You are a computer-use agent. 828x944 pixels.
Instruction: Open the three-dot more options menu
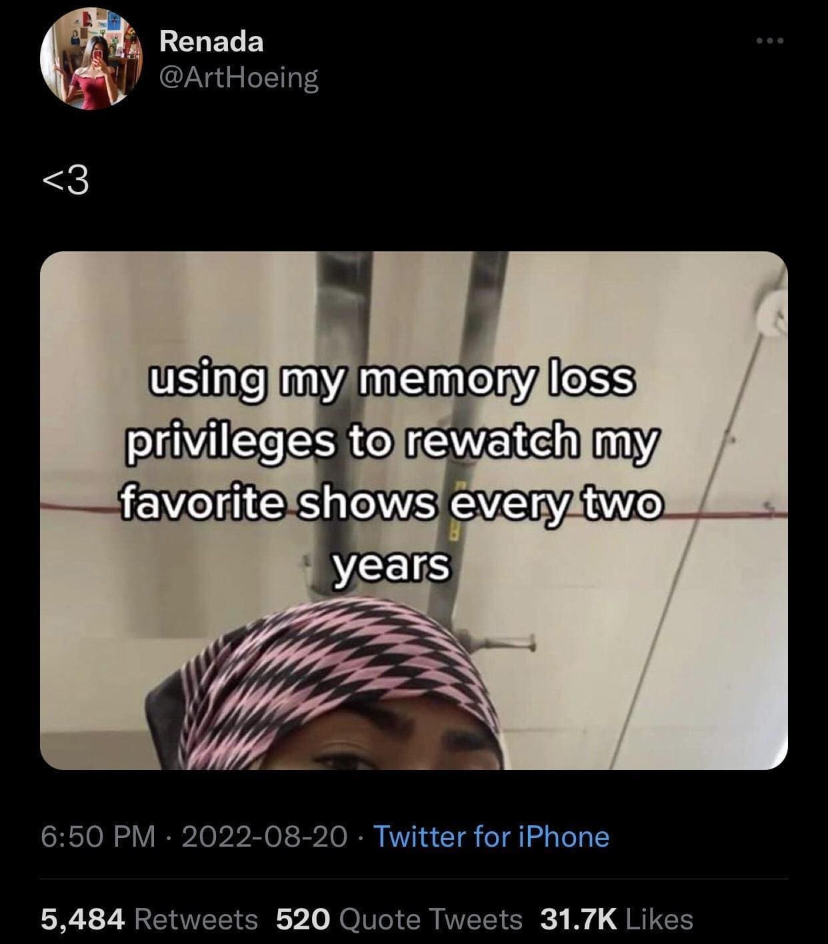tap(771, 41)
